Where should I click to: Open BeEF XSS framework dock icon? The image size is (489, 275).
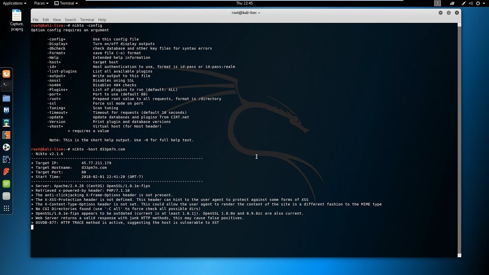6,160
